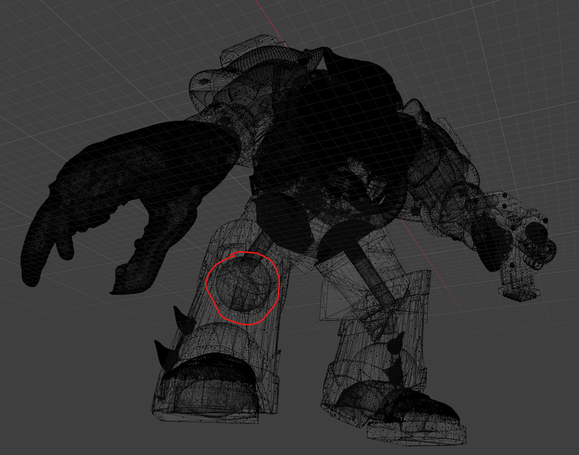Click the sphere inside the red circle
The width and height of the screenshot is (579, 455).
click(243, 284)
